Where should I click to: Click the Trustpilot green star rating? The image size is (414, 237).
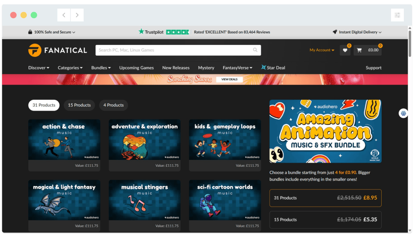pos(178,32)
